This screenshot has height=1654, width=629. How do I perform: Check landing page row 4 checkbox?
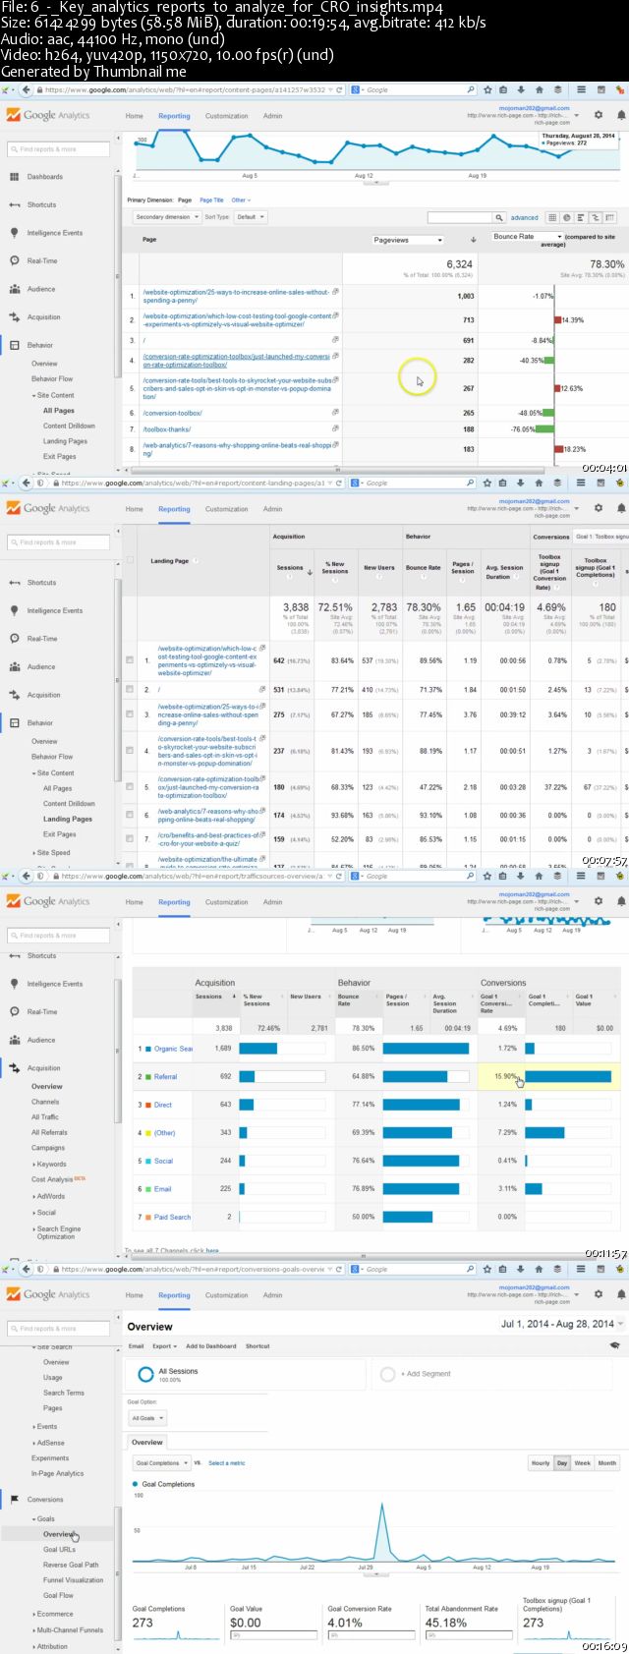pyautogui.click(x=130, y=751)
